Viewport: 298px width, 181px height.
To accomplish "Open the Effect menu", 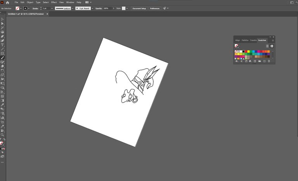I will 54,2.
